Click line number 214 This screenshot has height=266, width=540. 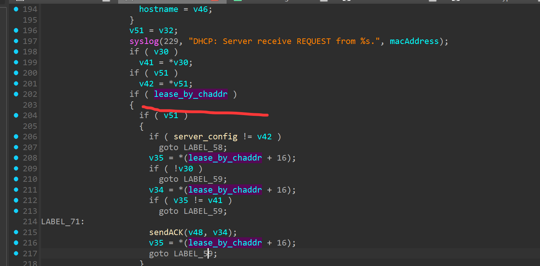30,221
